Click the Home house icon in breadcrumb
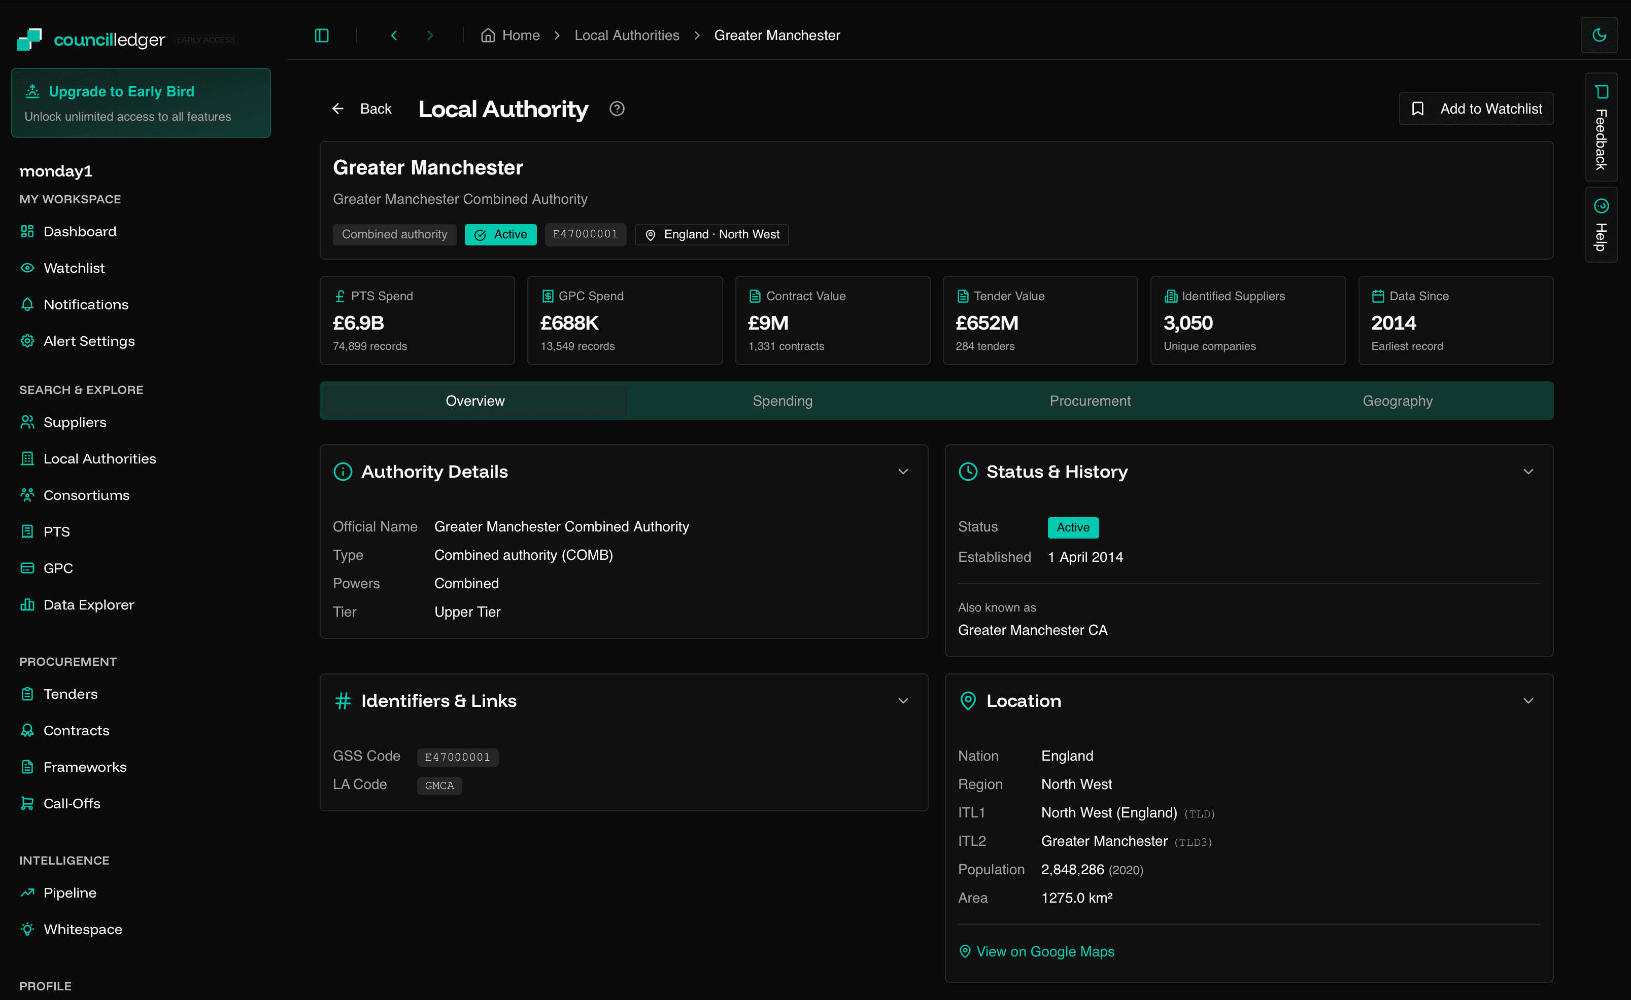This screenshot has height=1000, width=1631. click(x=488, y=35)
